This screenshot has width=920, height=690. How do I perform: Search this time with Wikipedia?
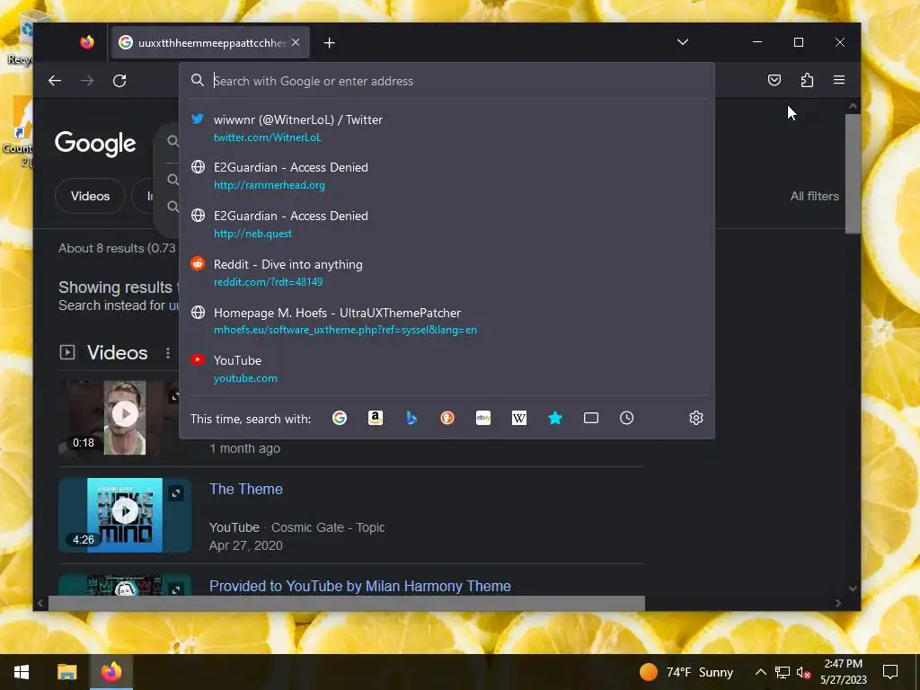tap(519, 418)
